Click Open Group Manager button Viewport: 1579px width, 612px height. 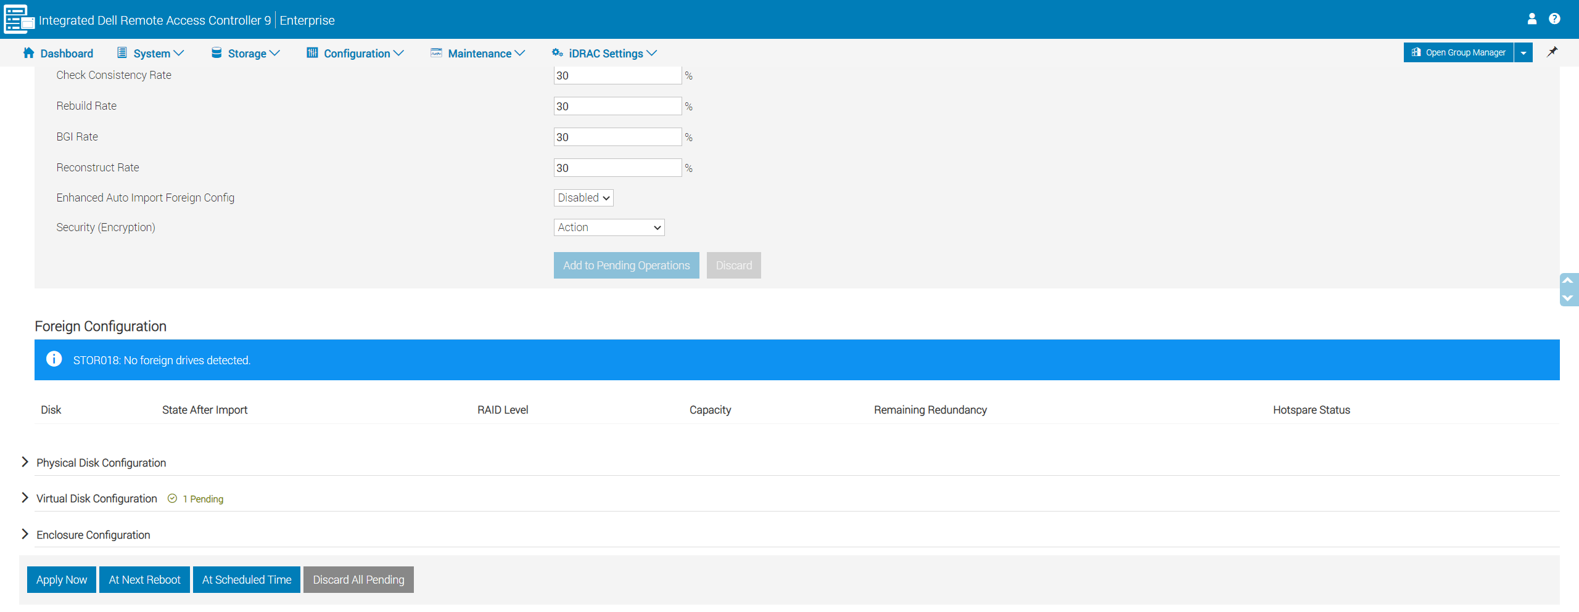(1459, 53)
